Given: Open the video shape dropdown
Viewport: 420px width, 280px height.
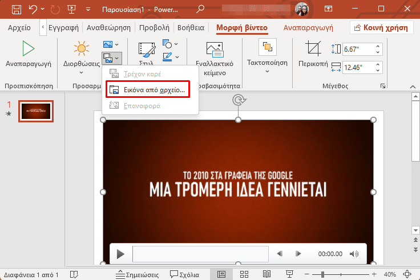Looking at the screenshot, I should pos(170,44).
